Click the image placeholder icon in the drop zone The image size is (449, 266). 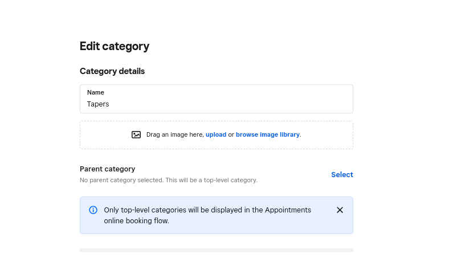136,135
